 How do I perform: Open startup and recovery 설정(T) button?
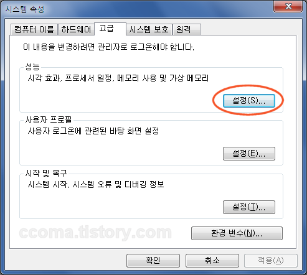(249, 207)
